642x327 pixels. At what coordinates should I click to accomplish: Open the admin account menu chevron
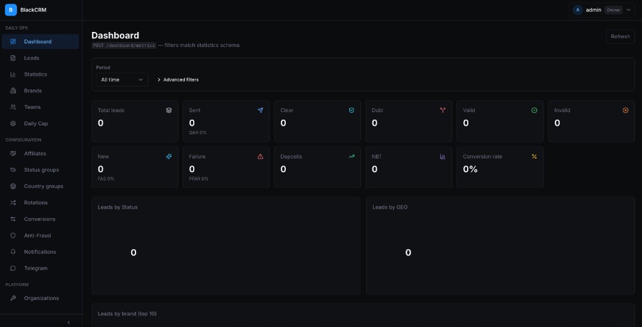pos(628,10)
